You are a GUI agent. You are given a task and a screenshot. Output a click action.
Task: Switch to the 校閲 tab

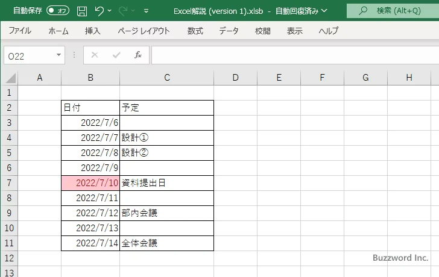pos(263,31)
